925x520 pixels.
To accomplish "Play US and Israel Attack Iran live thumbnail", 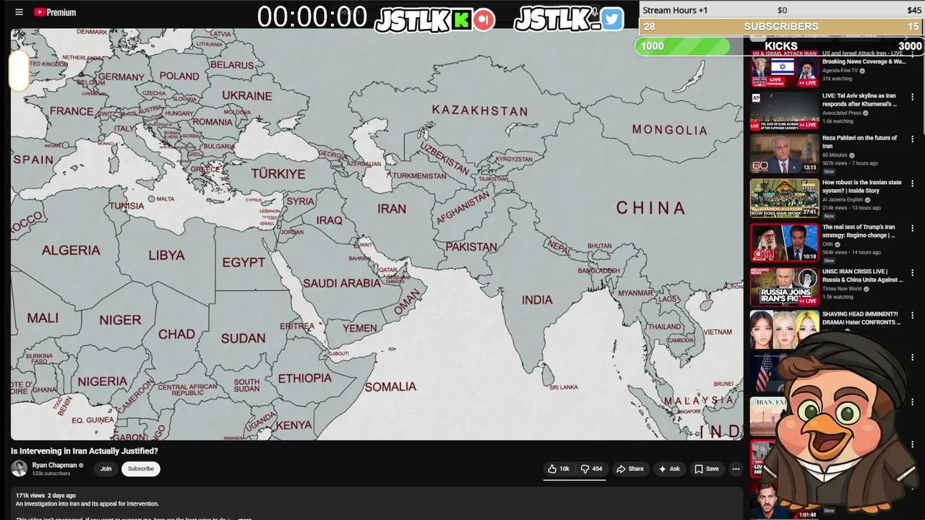I will coord(784,69).
